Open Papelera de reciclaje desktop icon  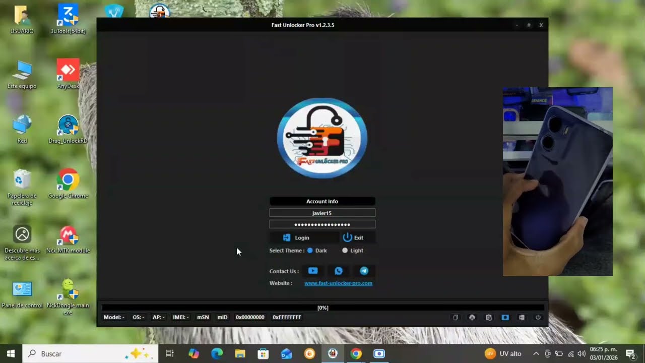tap(22, 188)
